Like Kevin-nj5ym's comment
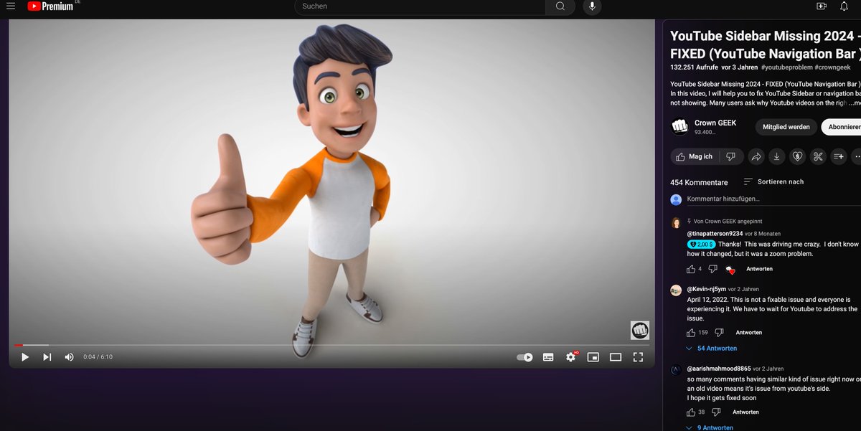The height and width of the screenshot is (431, 861). (691, 333)
